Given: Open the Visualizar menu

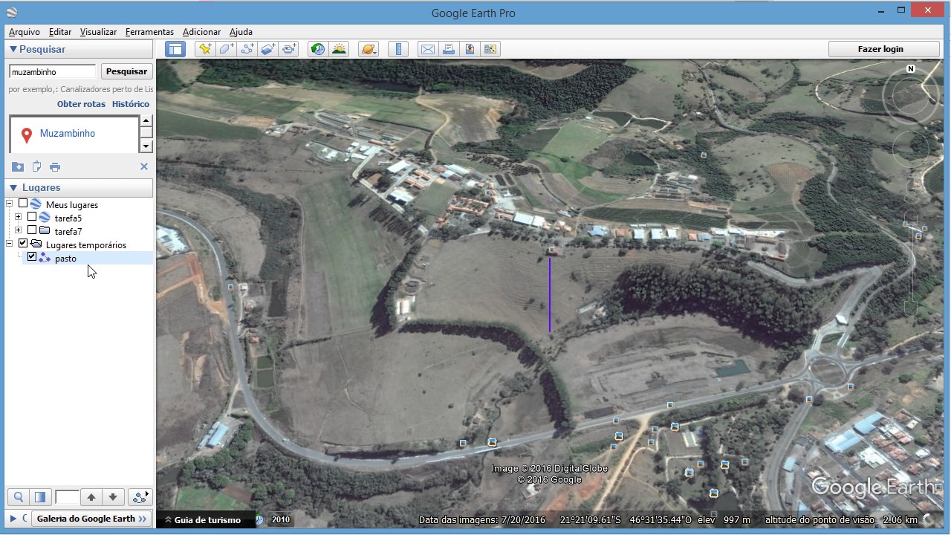Looking at the screenshot, I should (x=98, y=32).
